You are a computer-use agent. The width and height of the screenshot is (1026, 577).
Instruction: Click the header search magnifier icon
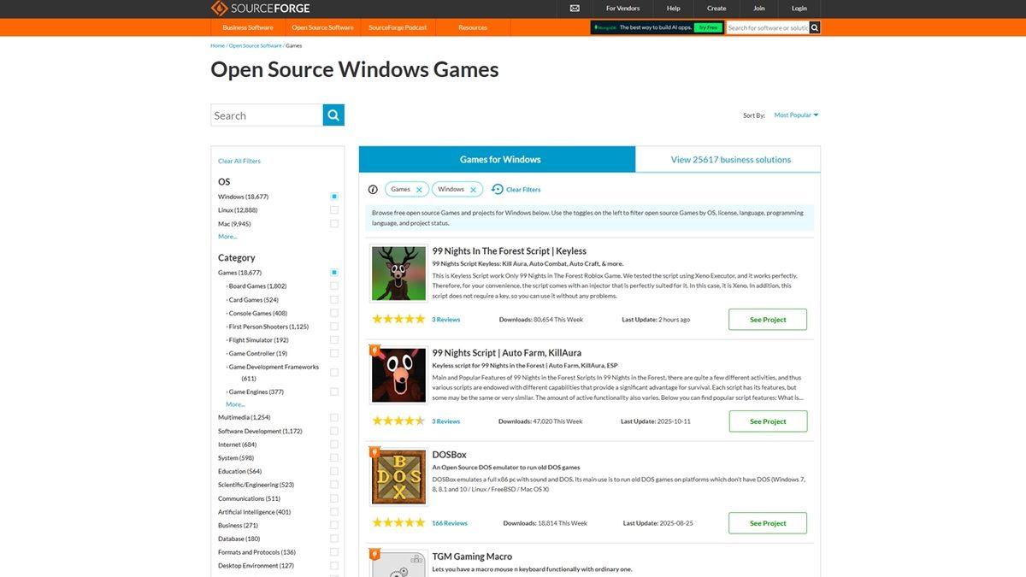click(815, 27)
